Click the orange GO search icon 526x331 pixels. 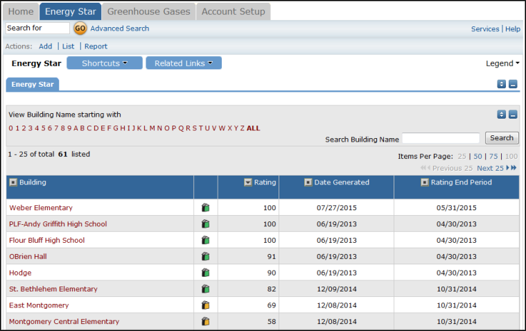[x=80, y=28]
